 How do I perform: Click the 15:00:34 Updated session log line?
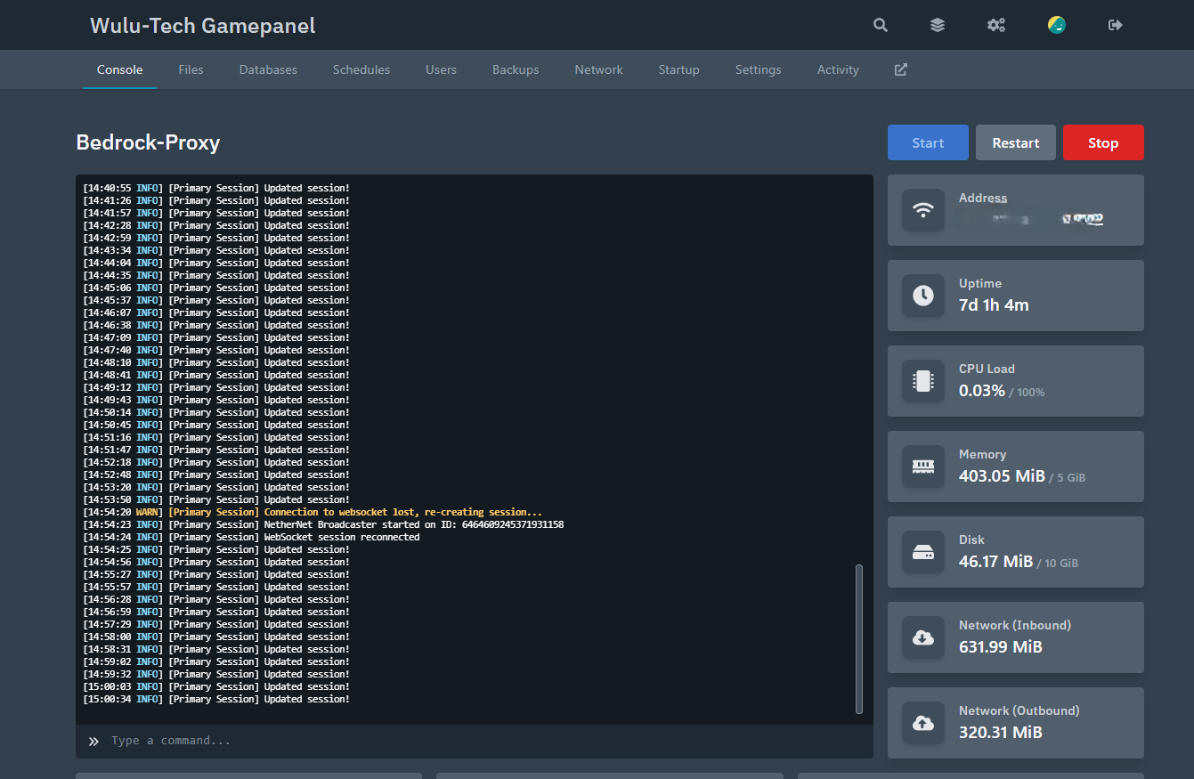(x=216, y=699)
